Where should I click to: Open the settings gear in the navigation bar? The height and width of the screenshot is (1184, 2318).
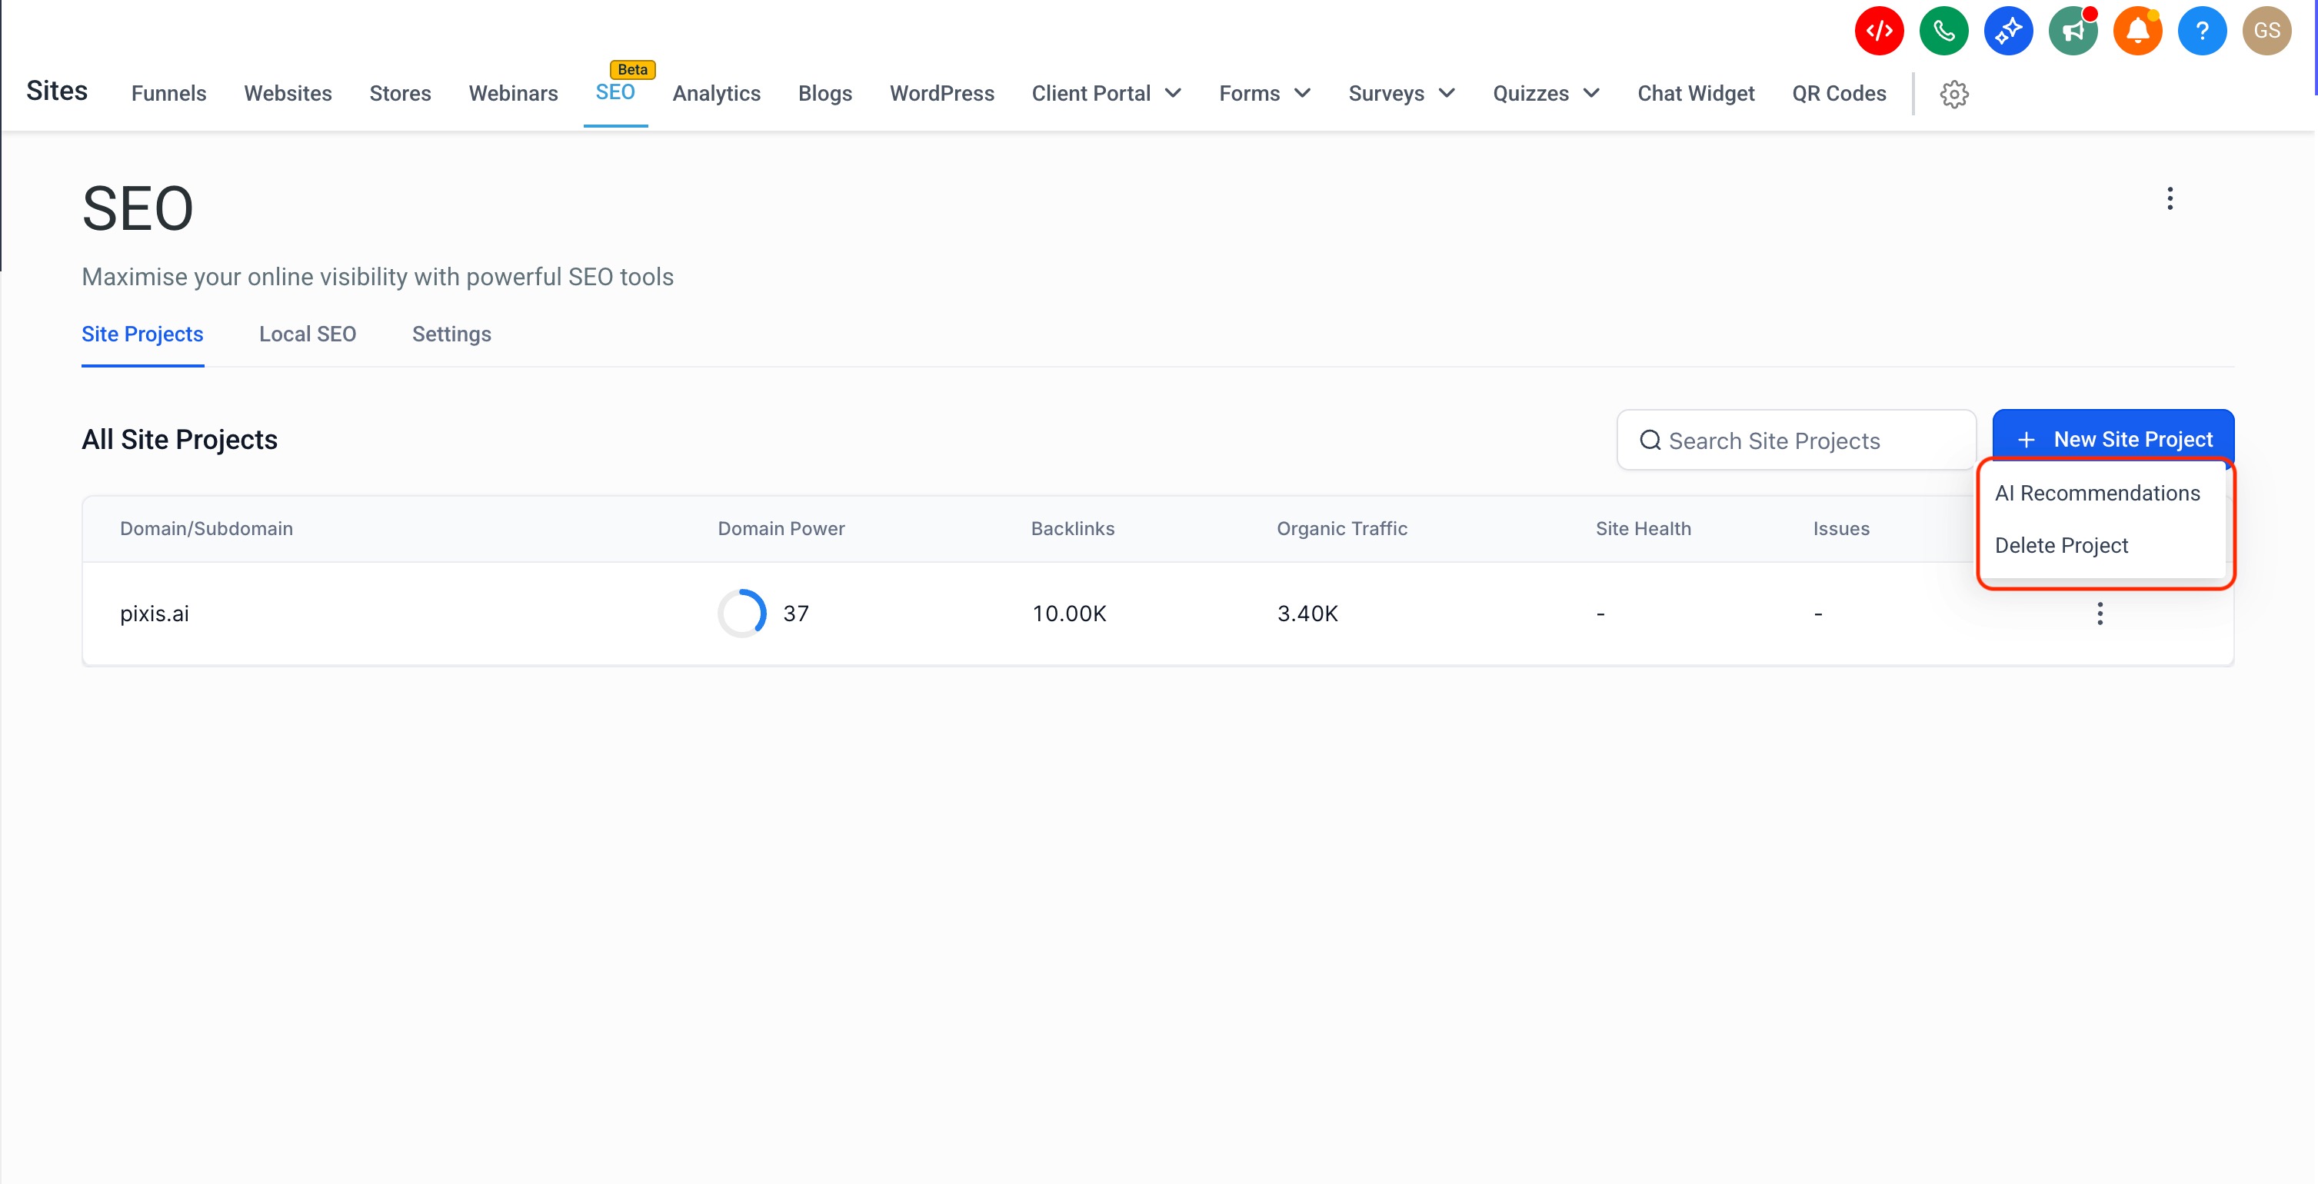pyautogui.click(x=1953, y=94)
